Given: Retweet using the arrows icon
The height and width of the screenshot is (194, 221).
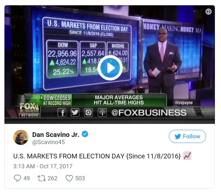Looking at the screenshot, I should [41, 178].
